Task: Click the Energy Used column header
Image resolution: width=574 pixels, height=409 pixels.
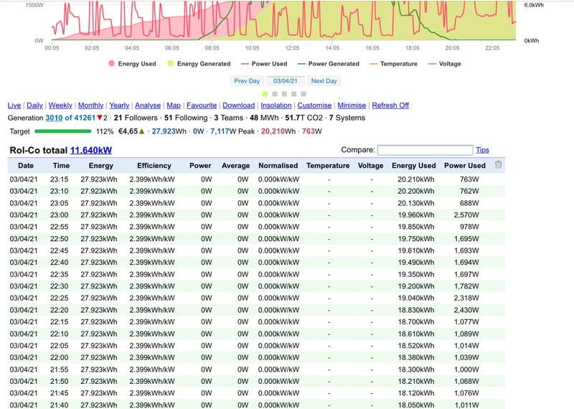Action: pyautogui.click(x=414, y=166)
